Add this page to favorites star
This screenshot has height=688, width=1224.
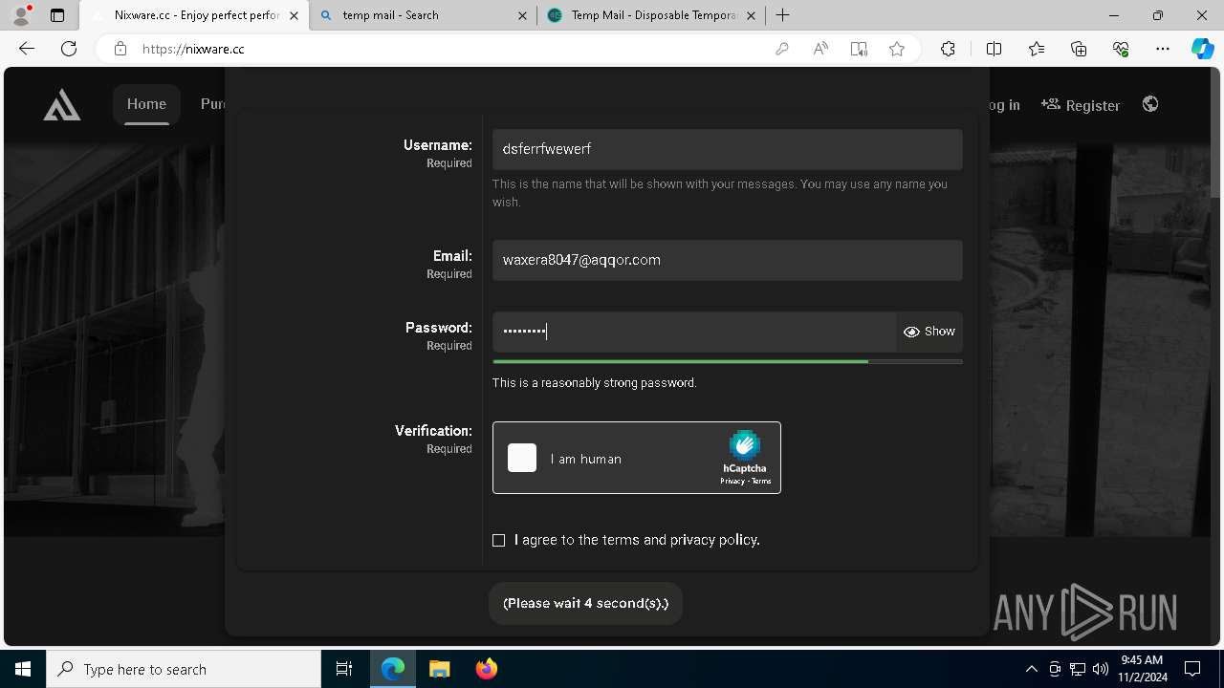(x=897, y=49)
